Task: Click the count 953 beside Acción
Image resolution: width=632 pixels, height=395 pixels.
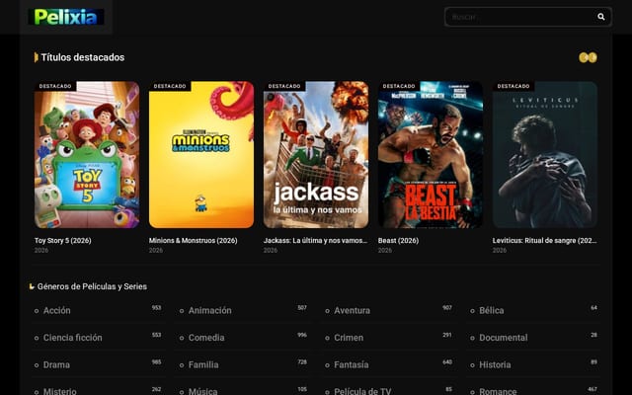Action: [156, 307]
